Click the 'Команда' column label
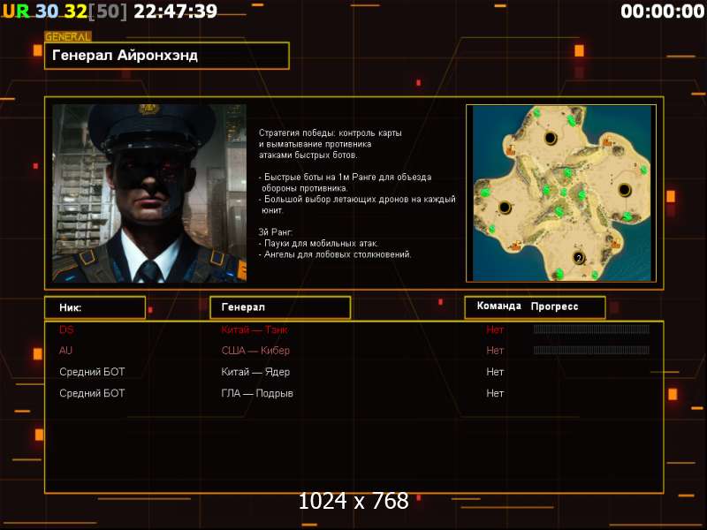The width and height of the screenshot is (707, 530). [x=498, y=306]
